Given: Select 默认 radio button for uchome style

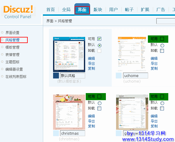Looking at the screenshot, I should coord(162,45).
